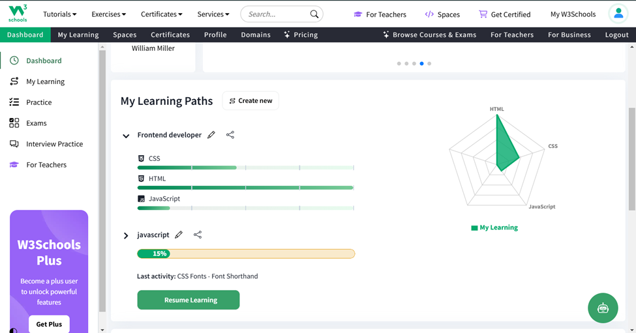Open the Services dropdown menu
Viewport: 636px width, 333px height.
[x=213, y=14]
